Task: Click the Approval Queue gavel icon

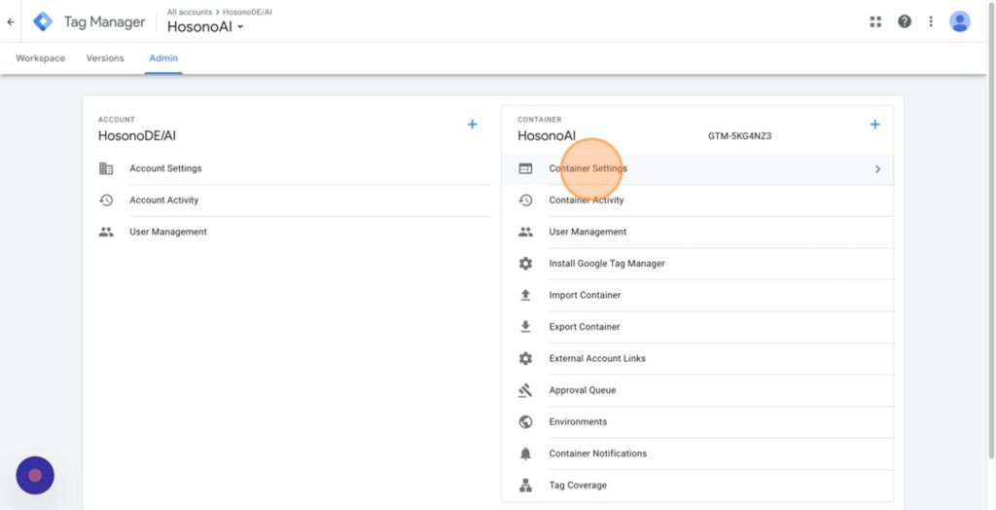Action: coord(525,390)
